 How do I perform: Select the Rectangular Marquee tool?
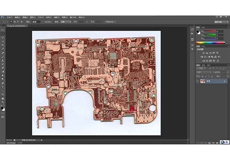click(x=3, y=34)
